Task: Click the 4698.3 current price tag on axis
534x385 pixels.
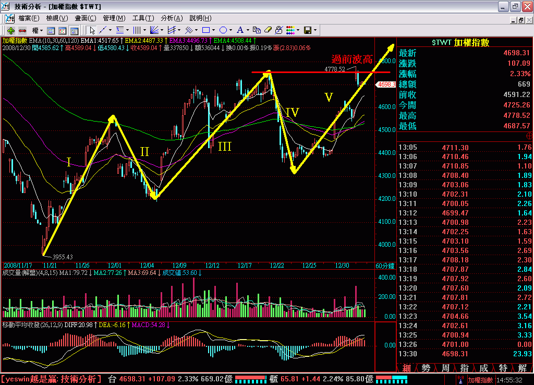Action: [x=386, y=84]
